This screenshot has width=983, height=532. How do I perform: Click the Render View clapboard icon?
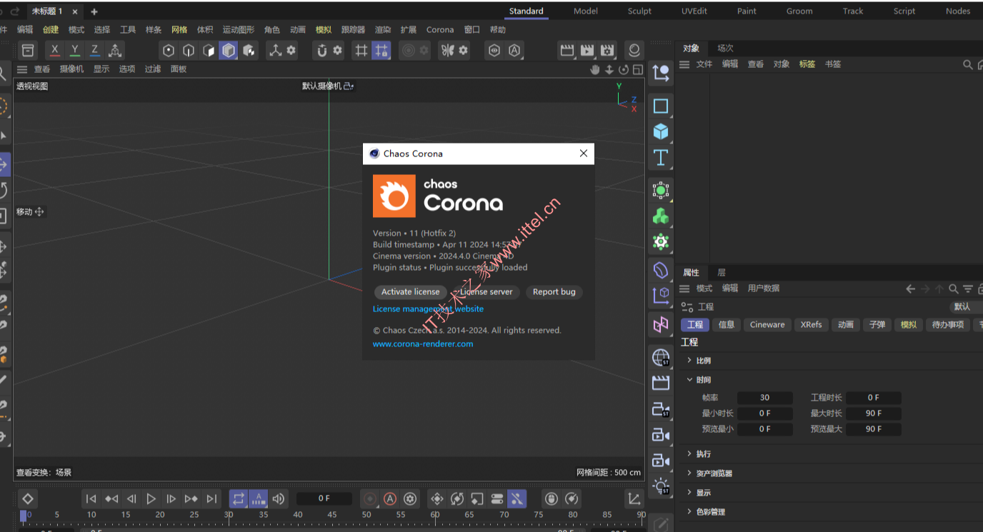pyautogui.click(x=567, y=50)
